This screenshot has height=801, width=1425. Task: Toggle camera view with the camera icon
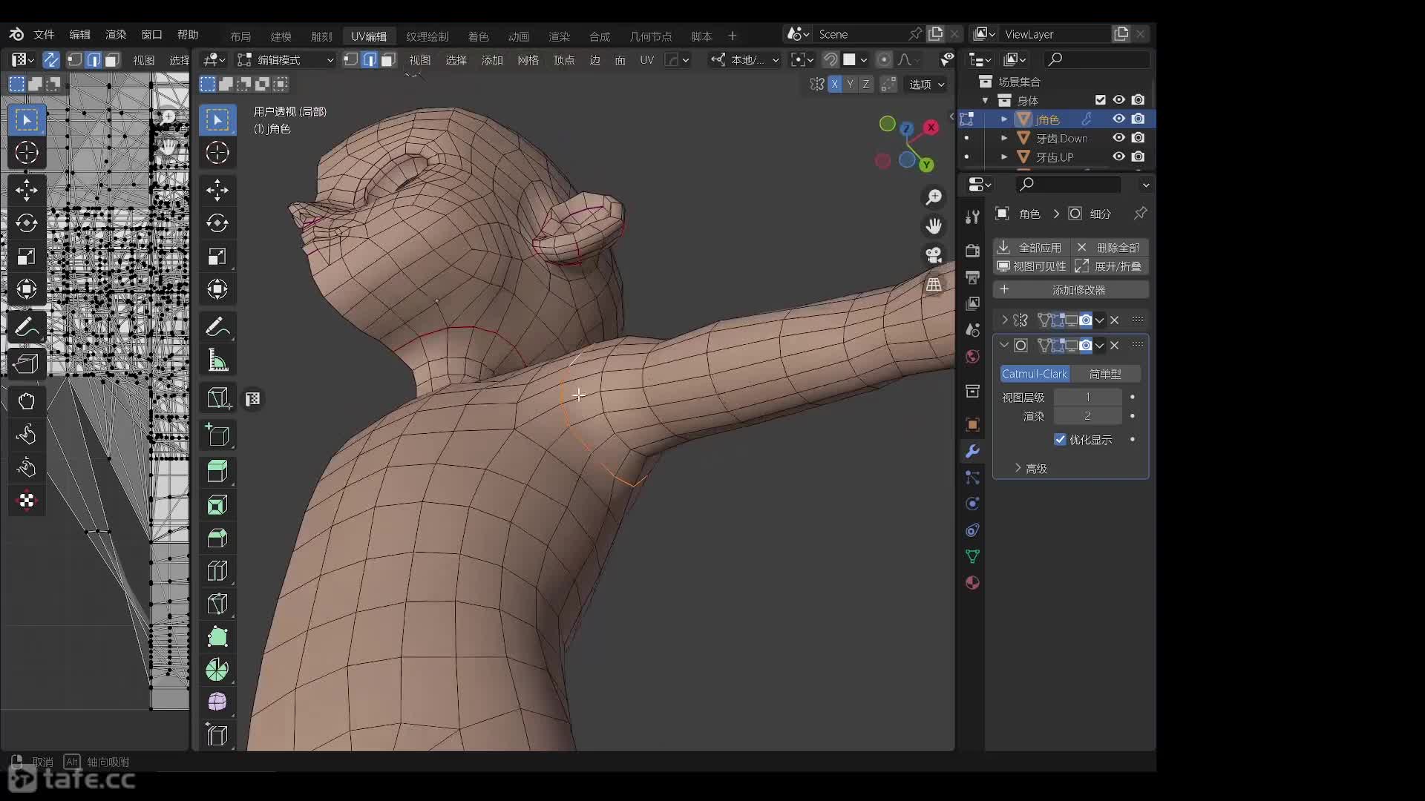click(934, 255)
